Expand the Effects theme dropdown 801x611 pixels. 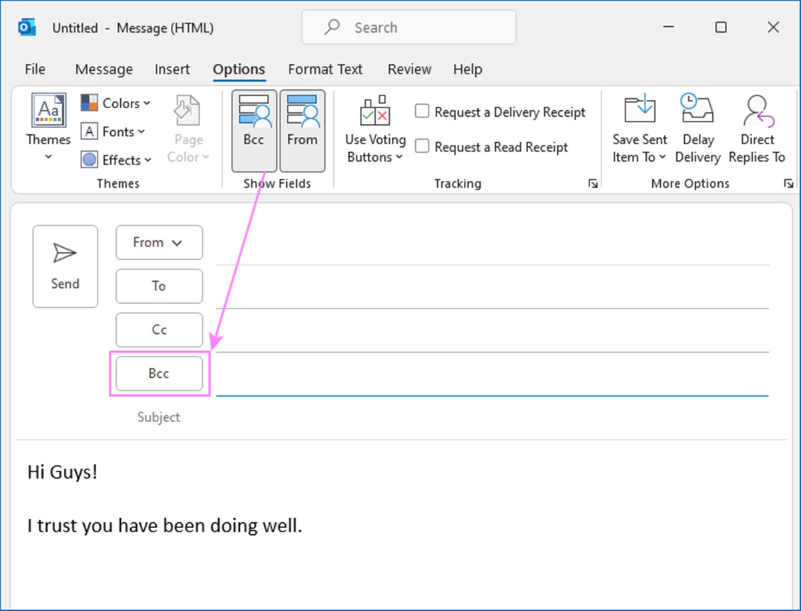point(116,160)
